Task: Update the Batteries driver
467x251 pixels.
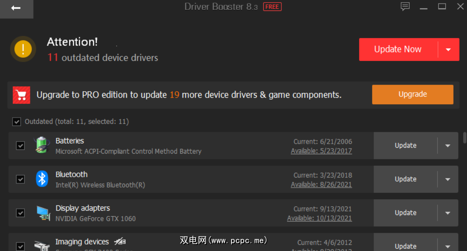Action: [x=405, y=145]
